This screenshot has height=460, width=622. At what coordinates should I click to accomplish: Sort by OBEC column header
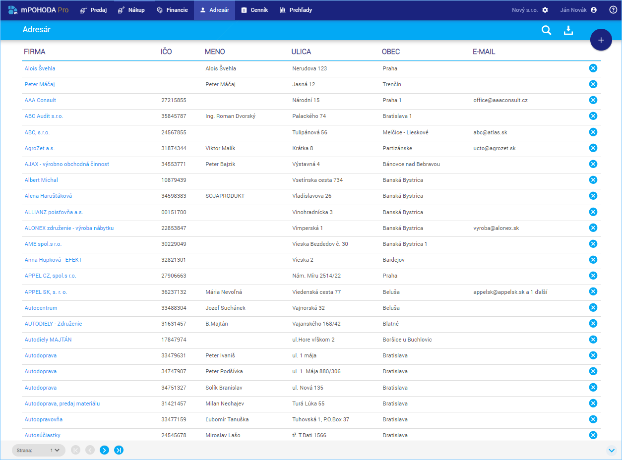point(391,52)
